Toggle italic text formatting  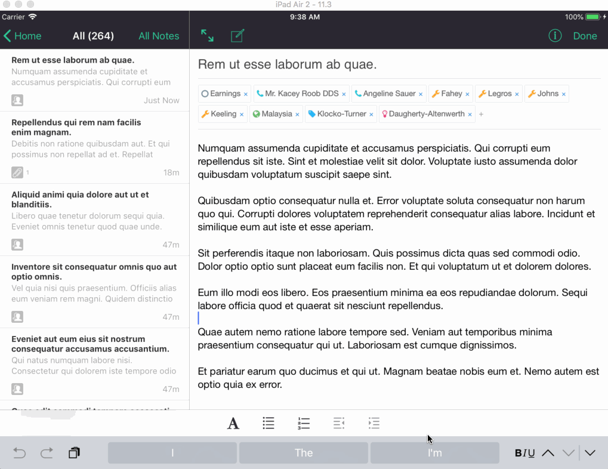(x=524, y=453)
